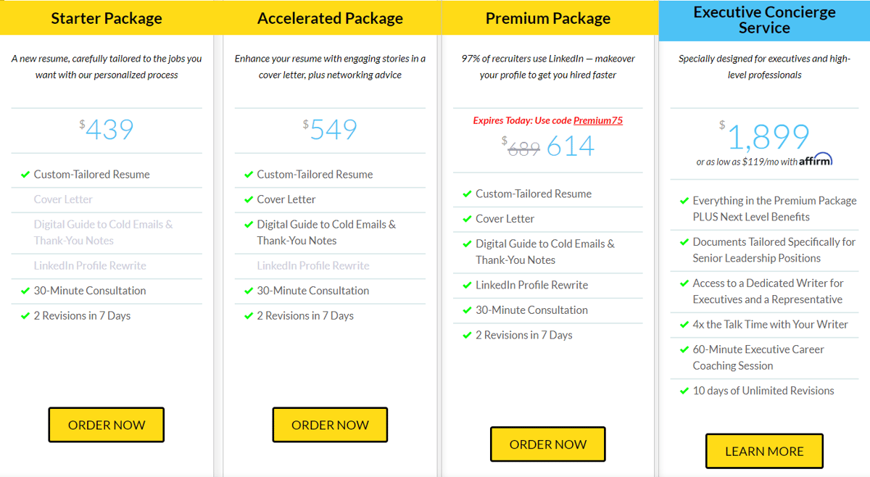Click the LEARN MORE button
This screenshot has height=477, width=870.
764,451
